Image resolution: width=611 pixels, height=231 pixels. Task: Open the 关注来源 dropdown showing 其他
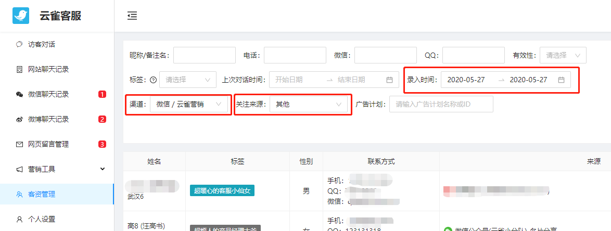click(x=308, y=105)
